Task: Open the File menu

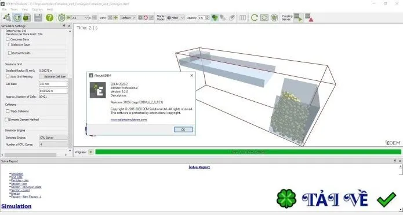Action: click(x=5, y=9)
